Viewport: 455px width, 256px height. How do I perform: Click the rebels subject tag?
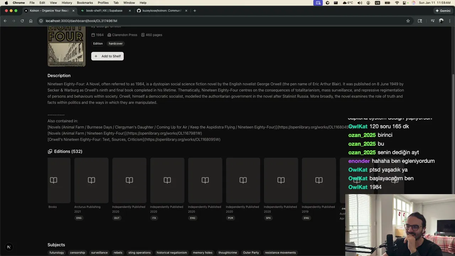pyautogui.click(x=118, y=253)
